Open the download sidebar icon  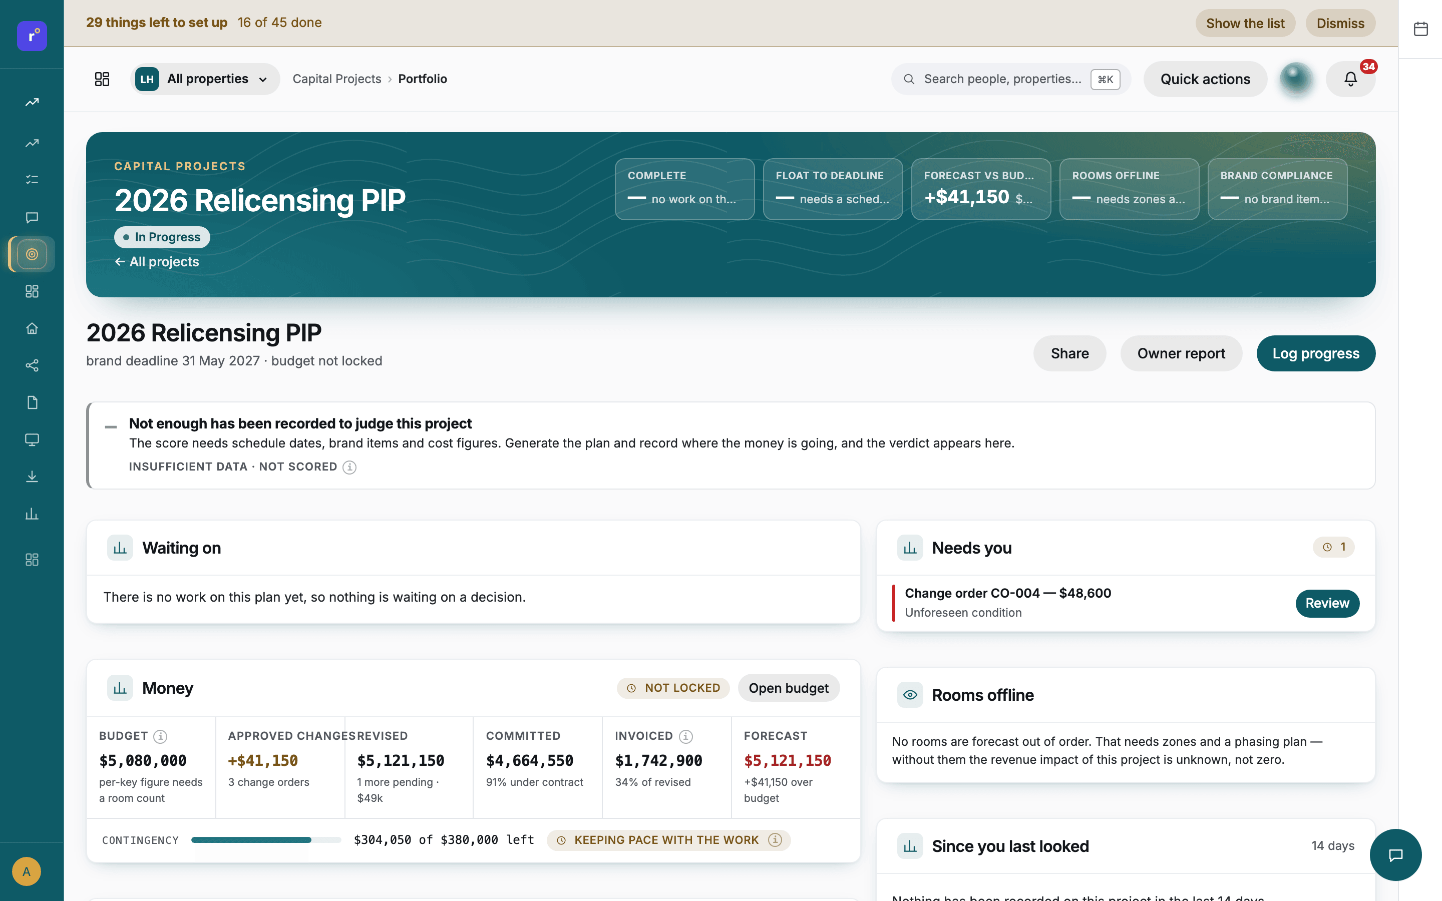pyautogui.click(x=32, y=477)
